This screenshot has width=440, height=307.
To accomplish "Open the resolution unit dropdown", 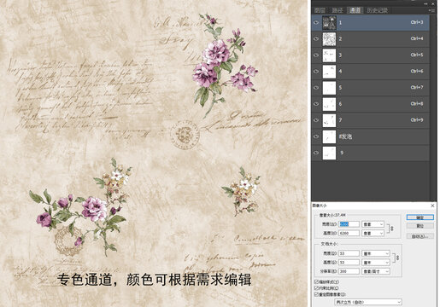I will pyautogui.click(x=376, y=271).
